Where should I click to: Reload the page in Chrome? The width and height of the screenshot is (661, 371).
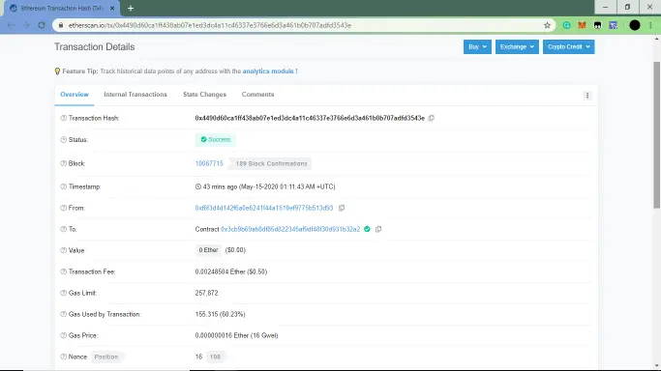point(42,25)
